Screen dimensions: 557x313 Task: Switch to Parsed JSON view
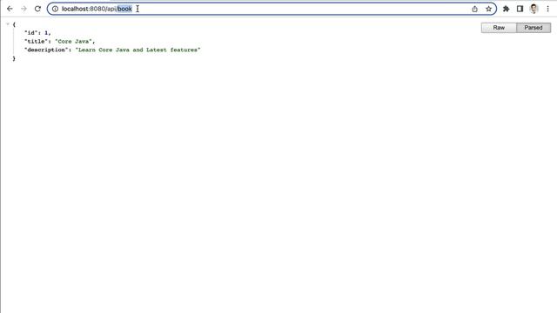click(534, 28)
